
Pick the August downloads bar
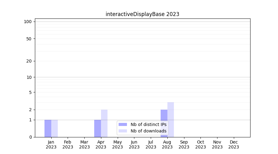coord(171,114)
